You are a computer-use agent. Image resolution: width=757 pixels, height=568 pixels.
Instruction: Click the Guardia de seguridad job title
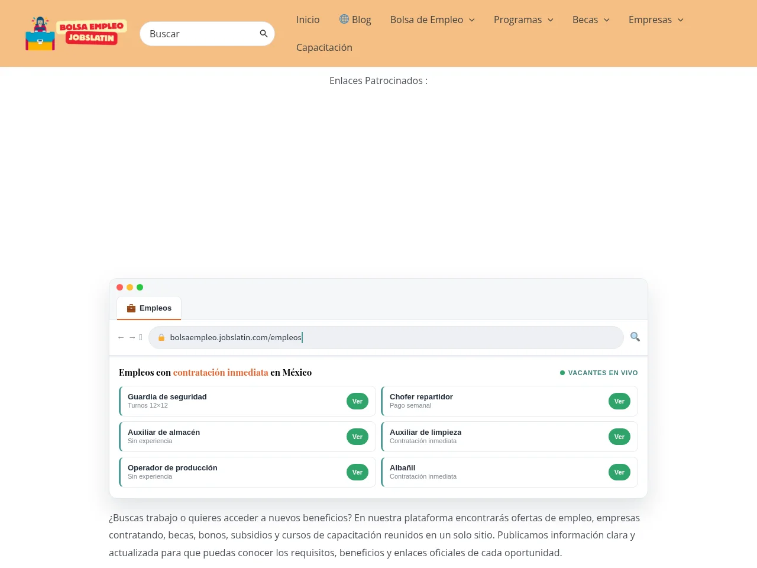pyautogui.click(x=167, y=397)
